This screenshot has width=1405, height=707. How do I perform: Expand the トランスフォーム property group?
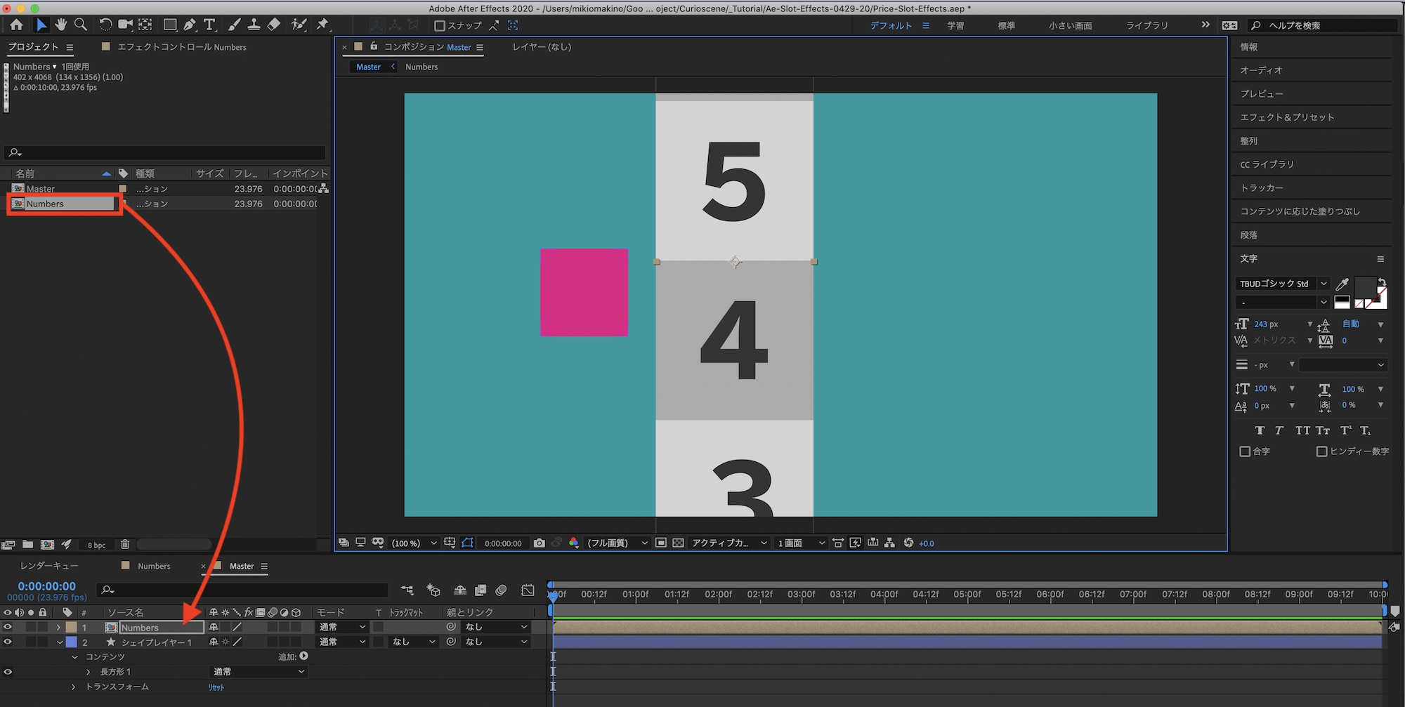click(74, 687)
